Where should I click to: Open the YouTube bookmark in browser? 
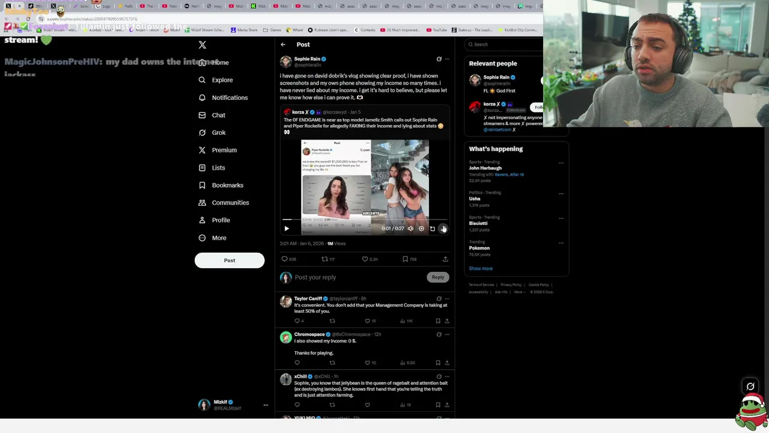[437, 30]
